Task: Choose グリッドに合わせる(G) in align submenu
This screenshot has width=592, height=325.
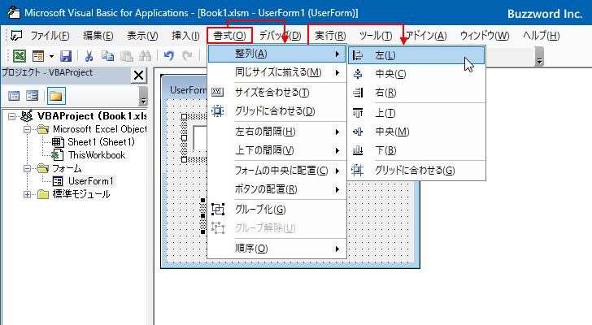Action: tap(416, 171)
